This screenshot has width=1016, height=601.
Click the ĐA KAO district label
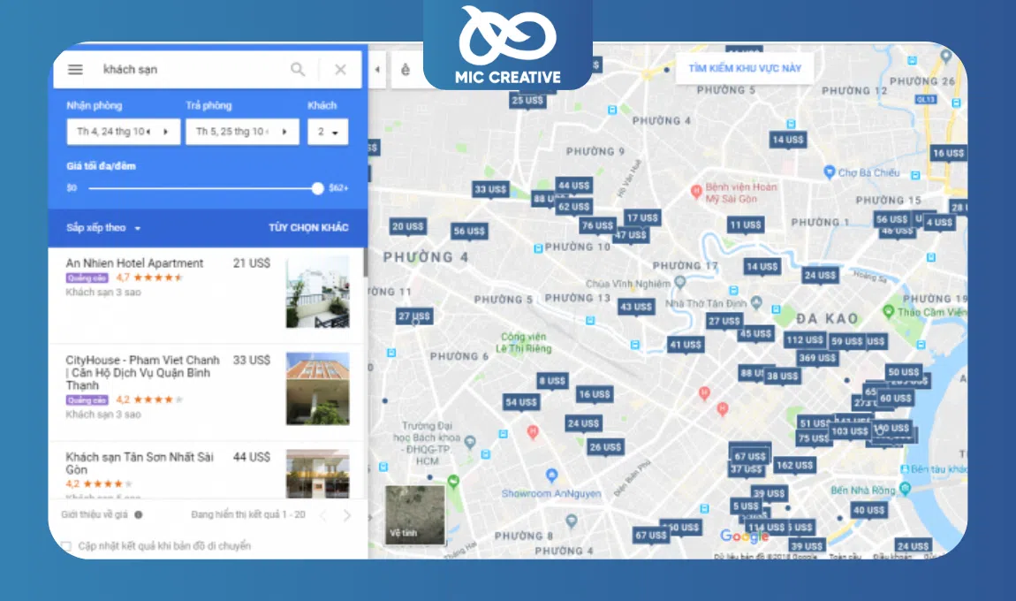(x=828, y=318)
